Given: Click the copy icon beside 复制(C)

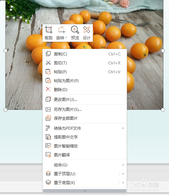Looking at the screenshot, I should tap(48, 54).
